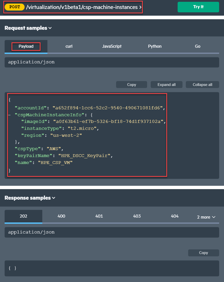The image size is (224, 282).
Task: Collapse the Response samples section
Action: (x=30, y=198)
